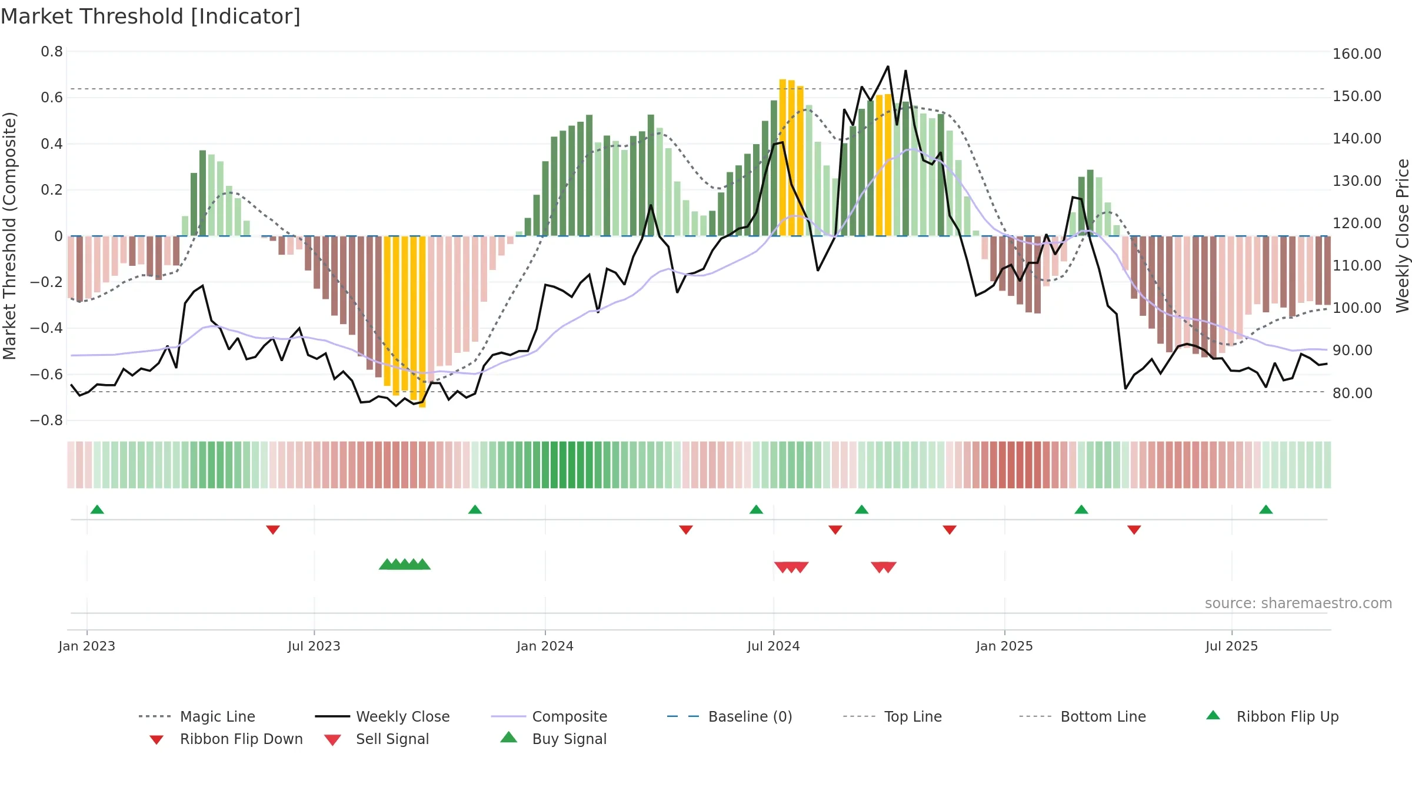
Task: Toggle the Bottom Line legend entry
Action: 1083,716
